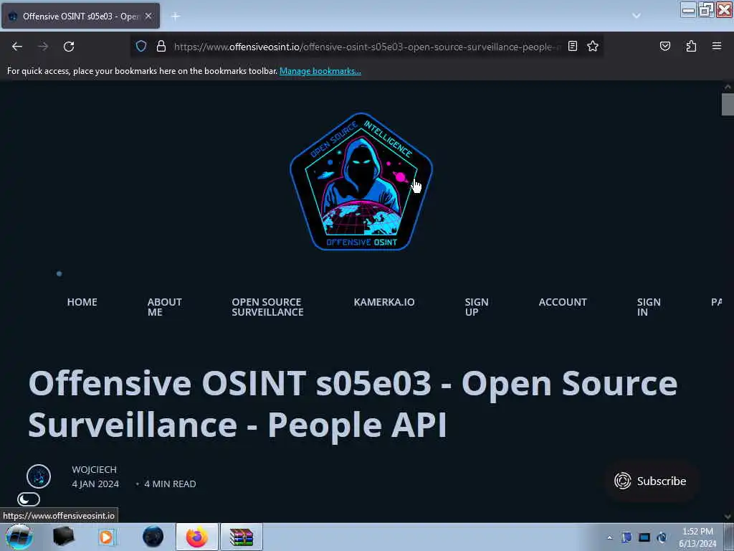Click the article title heading text
The width and height of the screenshot is (734, 551).
tap(353, 403)
